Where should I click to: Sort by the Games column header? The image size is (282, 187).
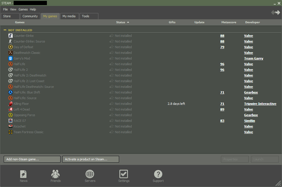click(20, 22)
